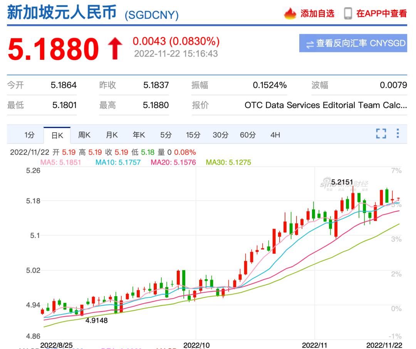Open the 1分 one-minute chart
This screenshot has width=416, height=349.
click(x=30, y=135)
